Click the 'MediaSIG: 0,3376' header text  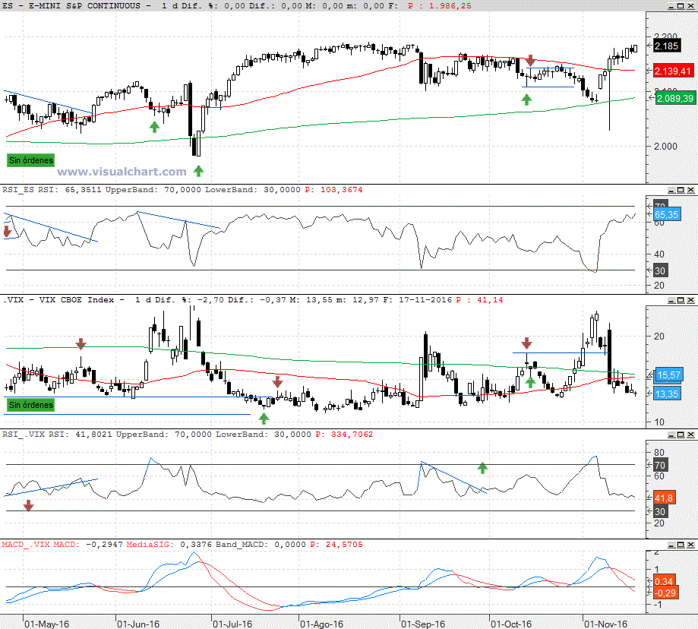[169, 545]
